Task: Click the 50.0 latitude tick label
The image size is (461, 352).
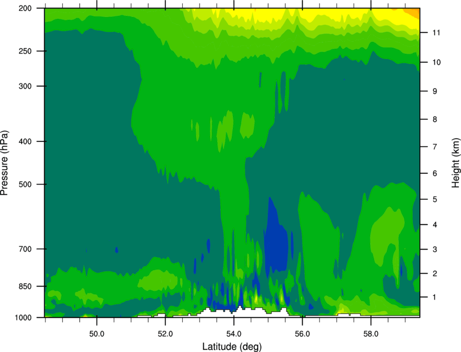Action: [97, 334]
